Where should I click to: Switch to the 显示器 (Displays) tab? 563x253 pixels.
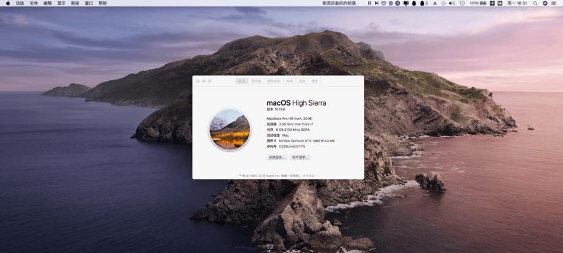[x=256, y=82]
